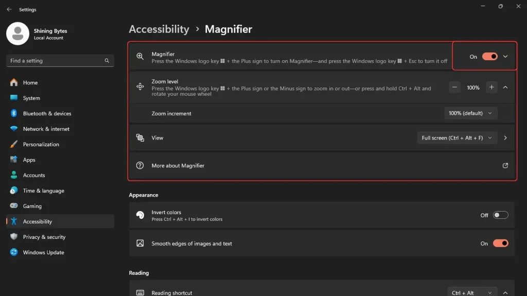
Task: Click the Find a setting search box
Action: [x=54, y=61]
